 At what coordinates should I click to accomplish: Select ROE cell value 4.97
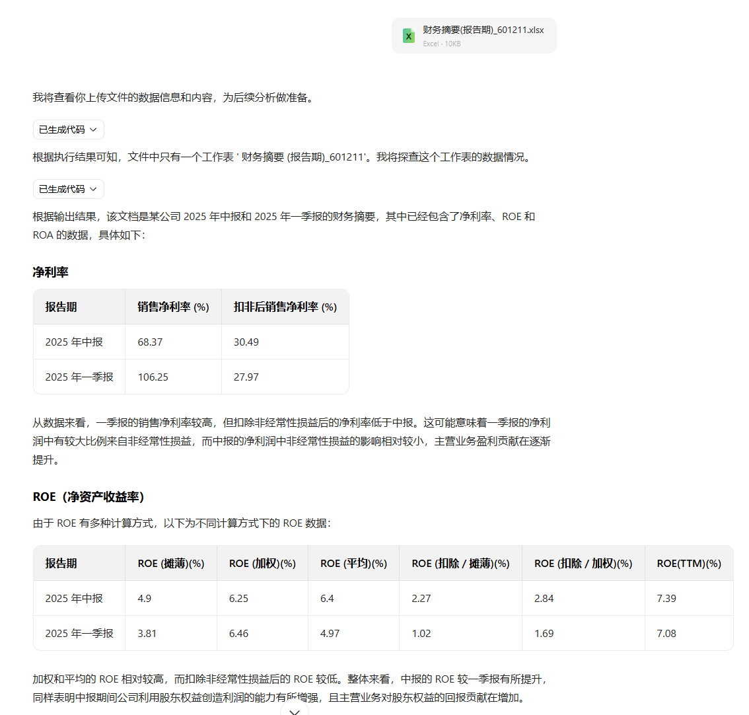330,633
